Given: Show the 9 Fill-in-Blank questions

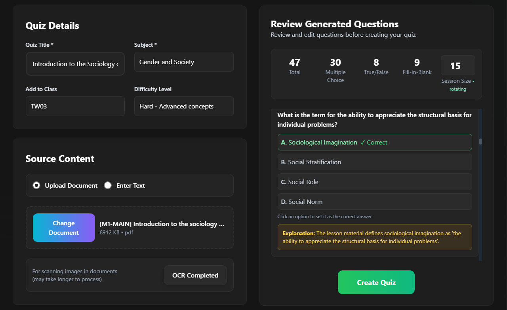Looking at the screenshot, I should pyautogui.click(x=417, y=67).
